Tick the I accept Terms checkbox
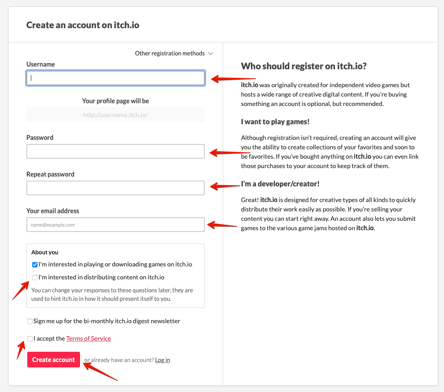The height and width of the screenshot is (392, 444). [30, 339]
